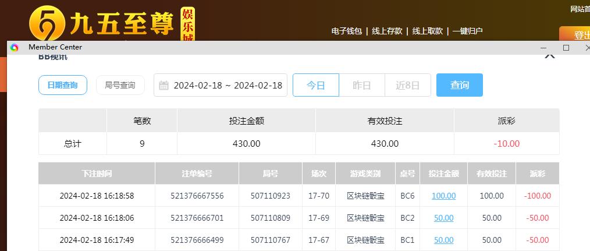This screenshot has width=590, height=251.
Task: Click session 17-67 cell
Action: (x=319, y=240)
